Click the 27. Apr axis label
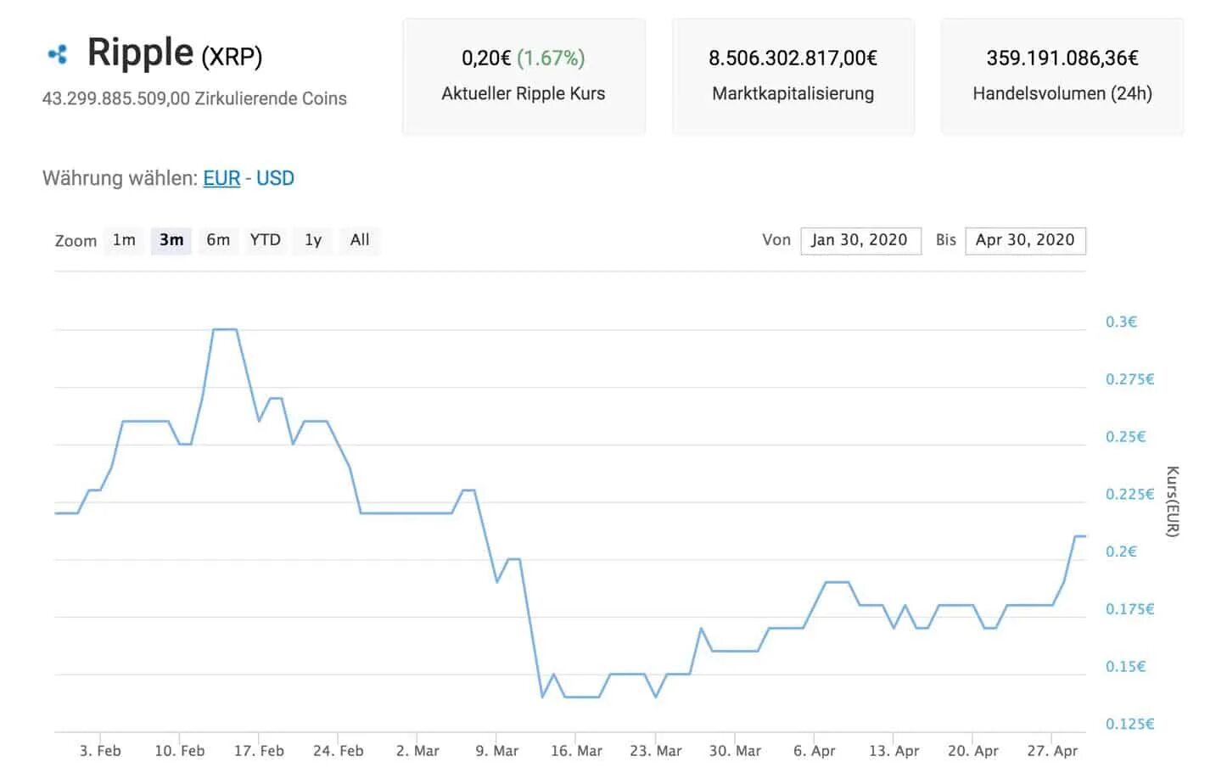 [x=1052, y=751]
